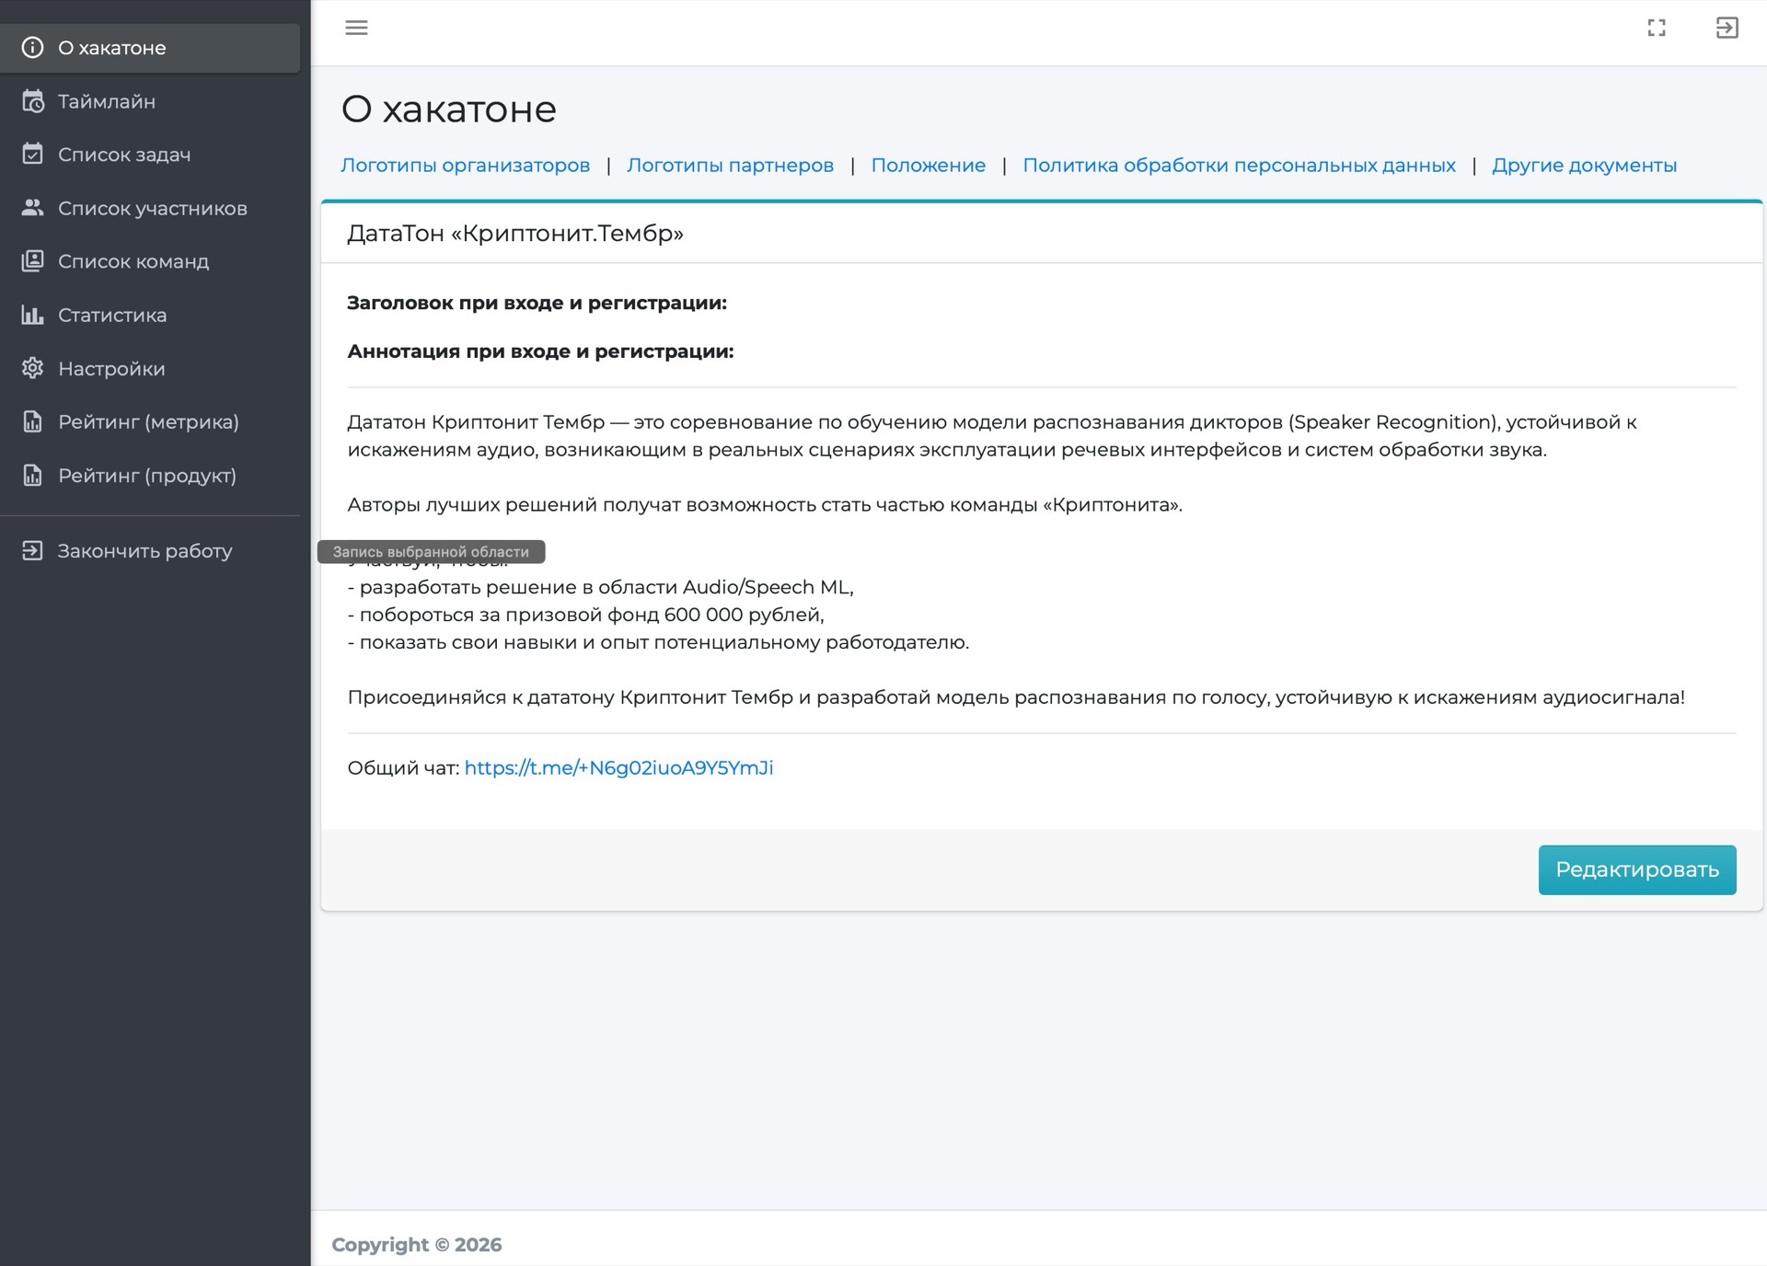Open the Таймлайн section
The image size is (1767, 1266).
pyautogui.click(x=150, y=101)
